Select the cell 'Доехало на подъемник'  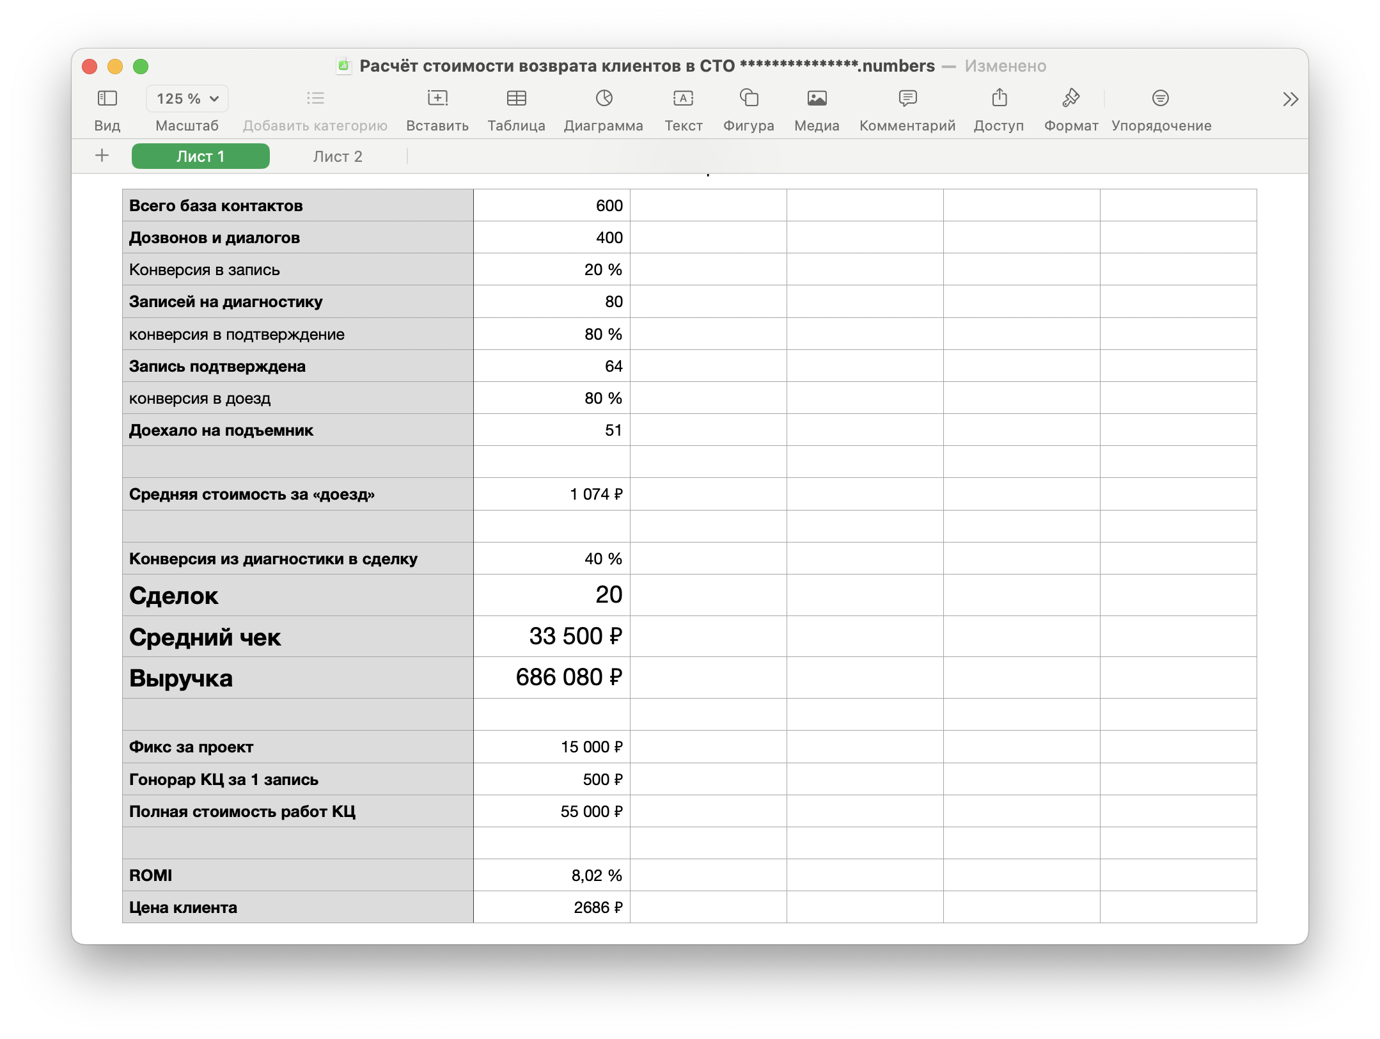(x=298, y=430)
